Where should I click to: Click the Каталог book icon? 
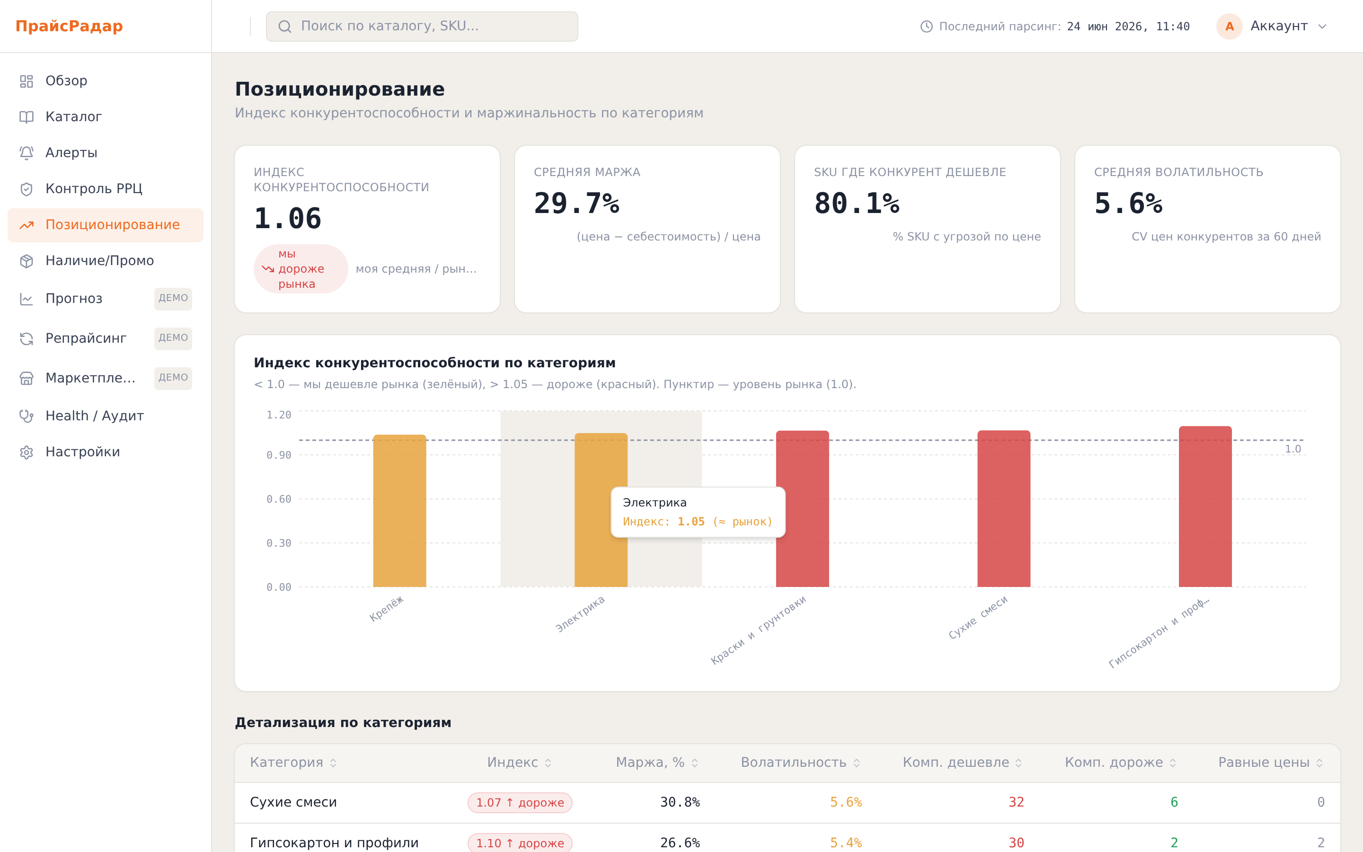tap(27, 117)
